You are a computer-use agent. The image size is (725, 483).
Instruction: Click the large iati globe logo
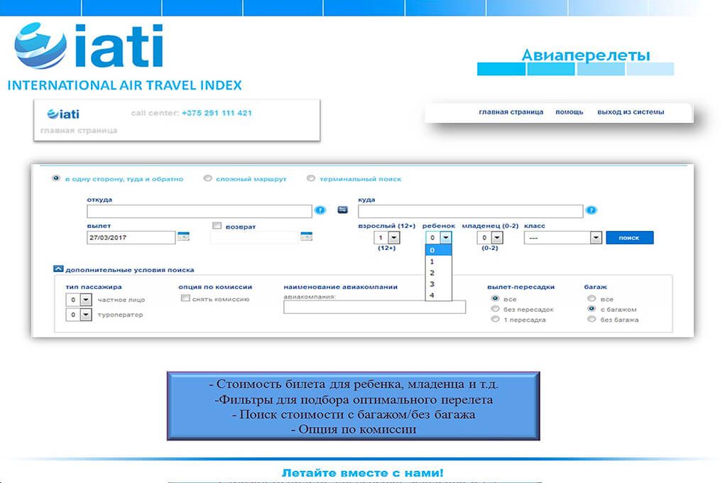click(x=40, y=45)
